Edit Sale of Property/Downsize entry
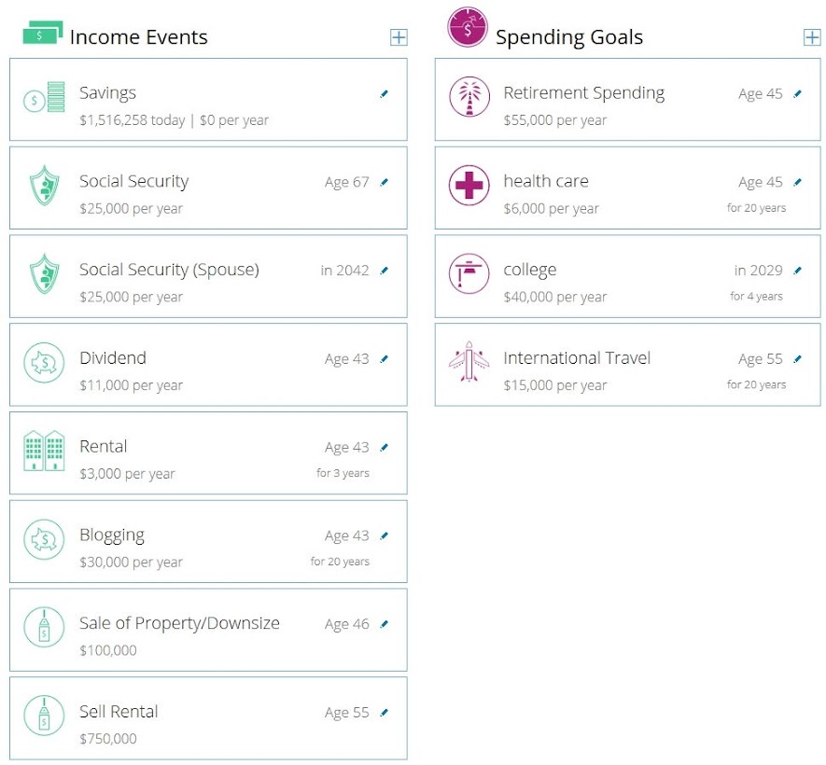 tap(385, 624)
